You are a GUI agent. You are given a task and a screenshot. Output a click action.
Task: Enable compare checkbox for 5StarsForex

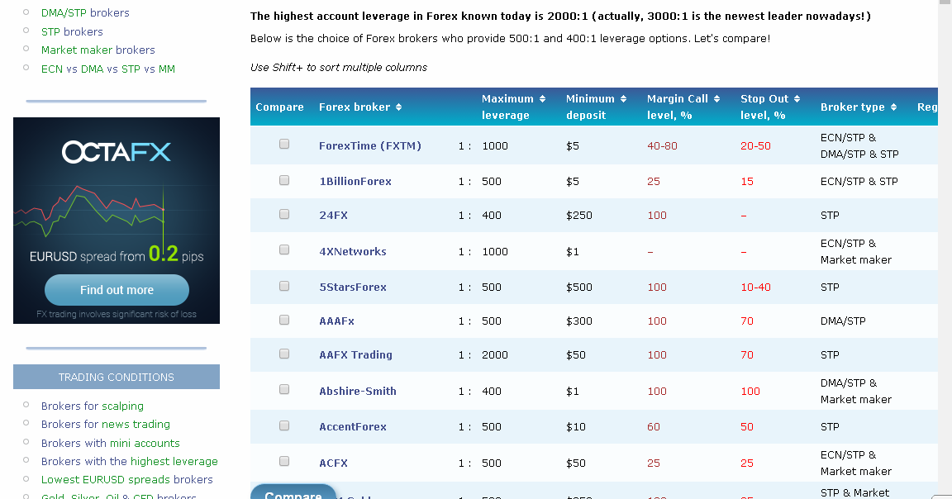(284, 286)
